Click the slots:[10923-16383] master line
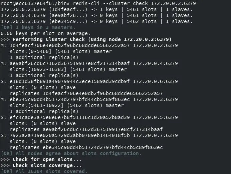 coord(68,69)
